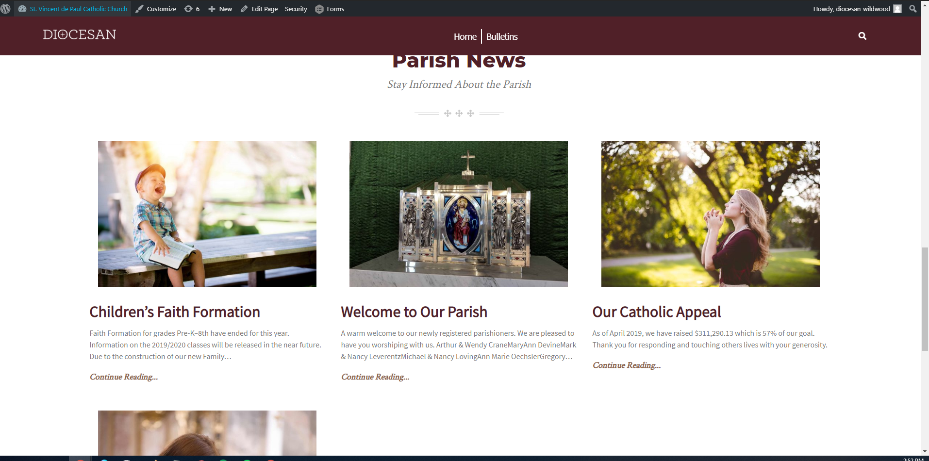Screen dimensions: 929x461
Task: Click the laughing boy thumbnail image
Action: [x=207, y=214]
